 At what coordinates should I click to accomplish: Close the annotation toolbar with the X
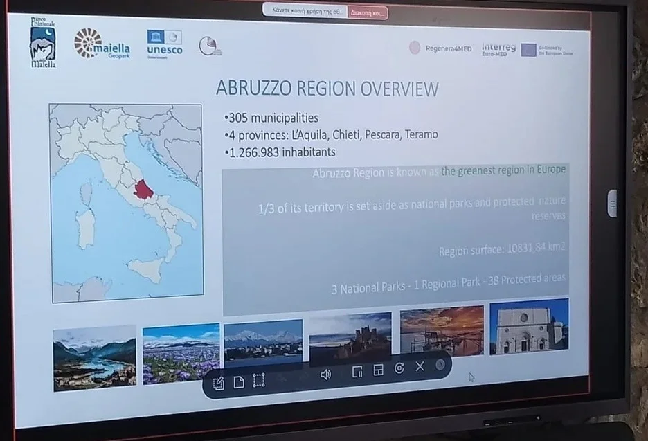tap(420, 366)
